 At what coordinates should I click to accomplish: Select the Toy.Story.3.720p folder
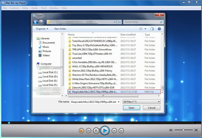93,45
